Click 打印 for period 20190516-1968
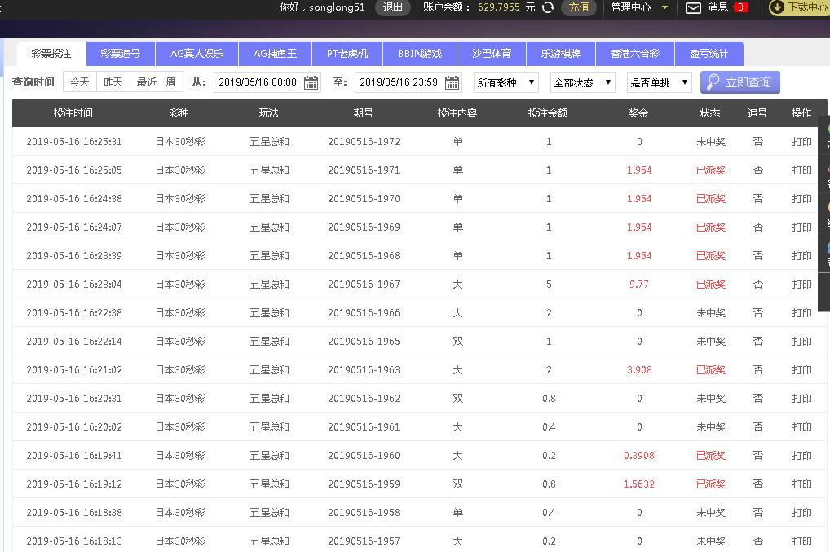This screenshot has width=830, height=552. (x=802, y=256)
